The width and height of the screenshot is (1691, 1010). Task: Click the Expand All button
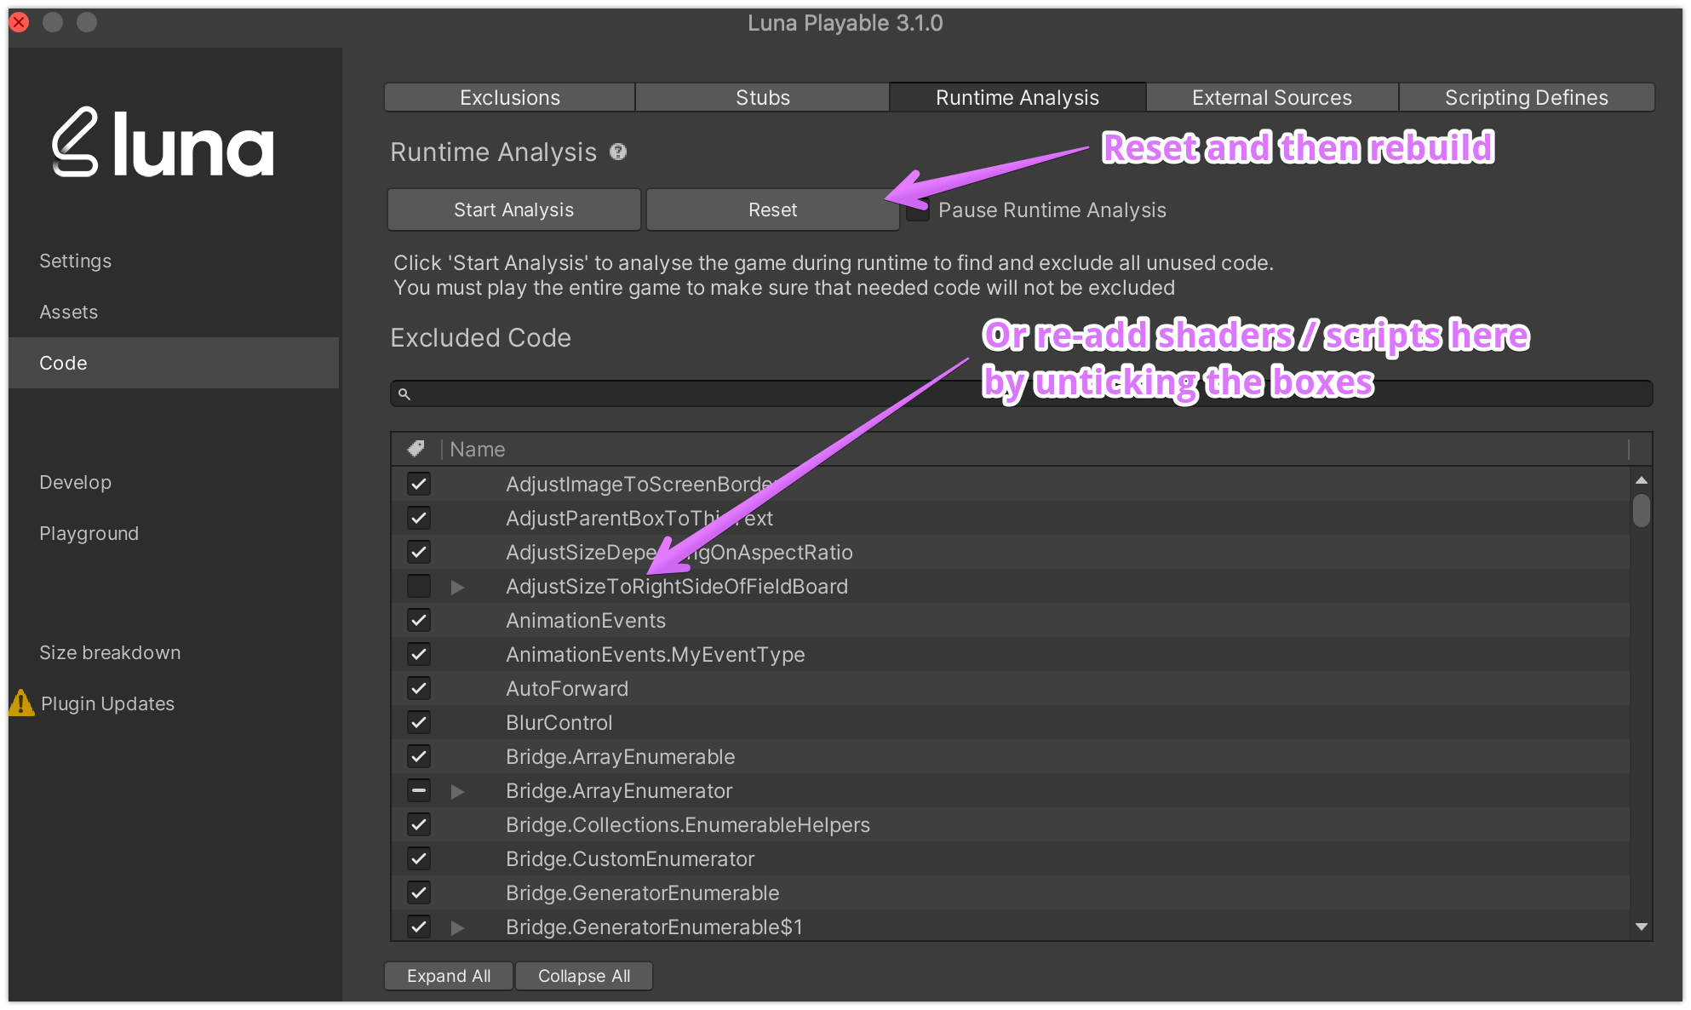tap(449, 976)
